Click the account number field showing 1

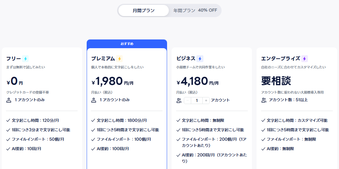click(x=197, y=101)
